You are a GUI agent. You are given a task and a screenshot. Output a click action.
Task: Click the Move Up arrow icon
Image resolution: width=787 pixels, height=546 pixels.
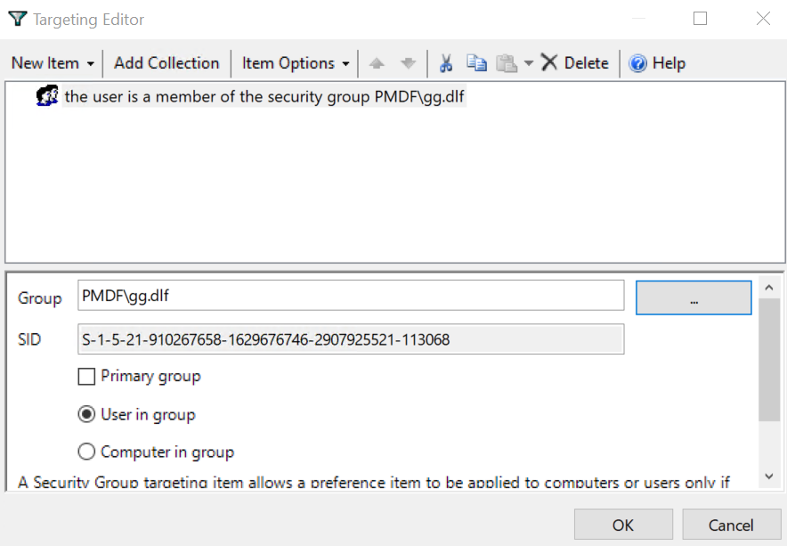(377, 63)
